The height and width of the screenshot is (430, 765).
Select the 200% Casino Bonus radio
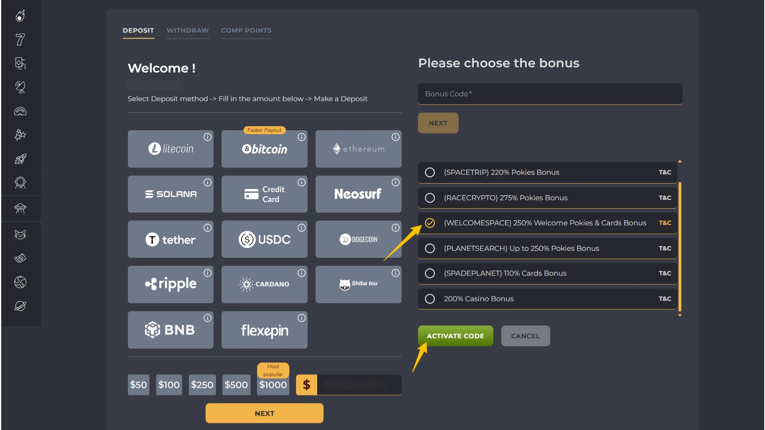[x=430, y=299]
